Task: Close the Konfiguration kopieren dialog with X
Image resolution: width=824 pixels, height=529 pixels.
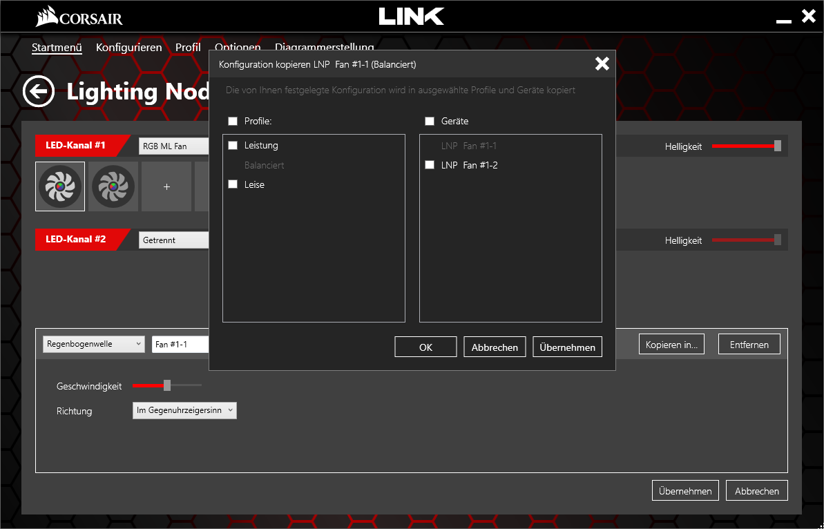Action: (602, 64)
